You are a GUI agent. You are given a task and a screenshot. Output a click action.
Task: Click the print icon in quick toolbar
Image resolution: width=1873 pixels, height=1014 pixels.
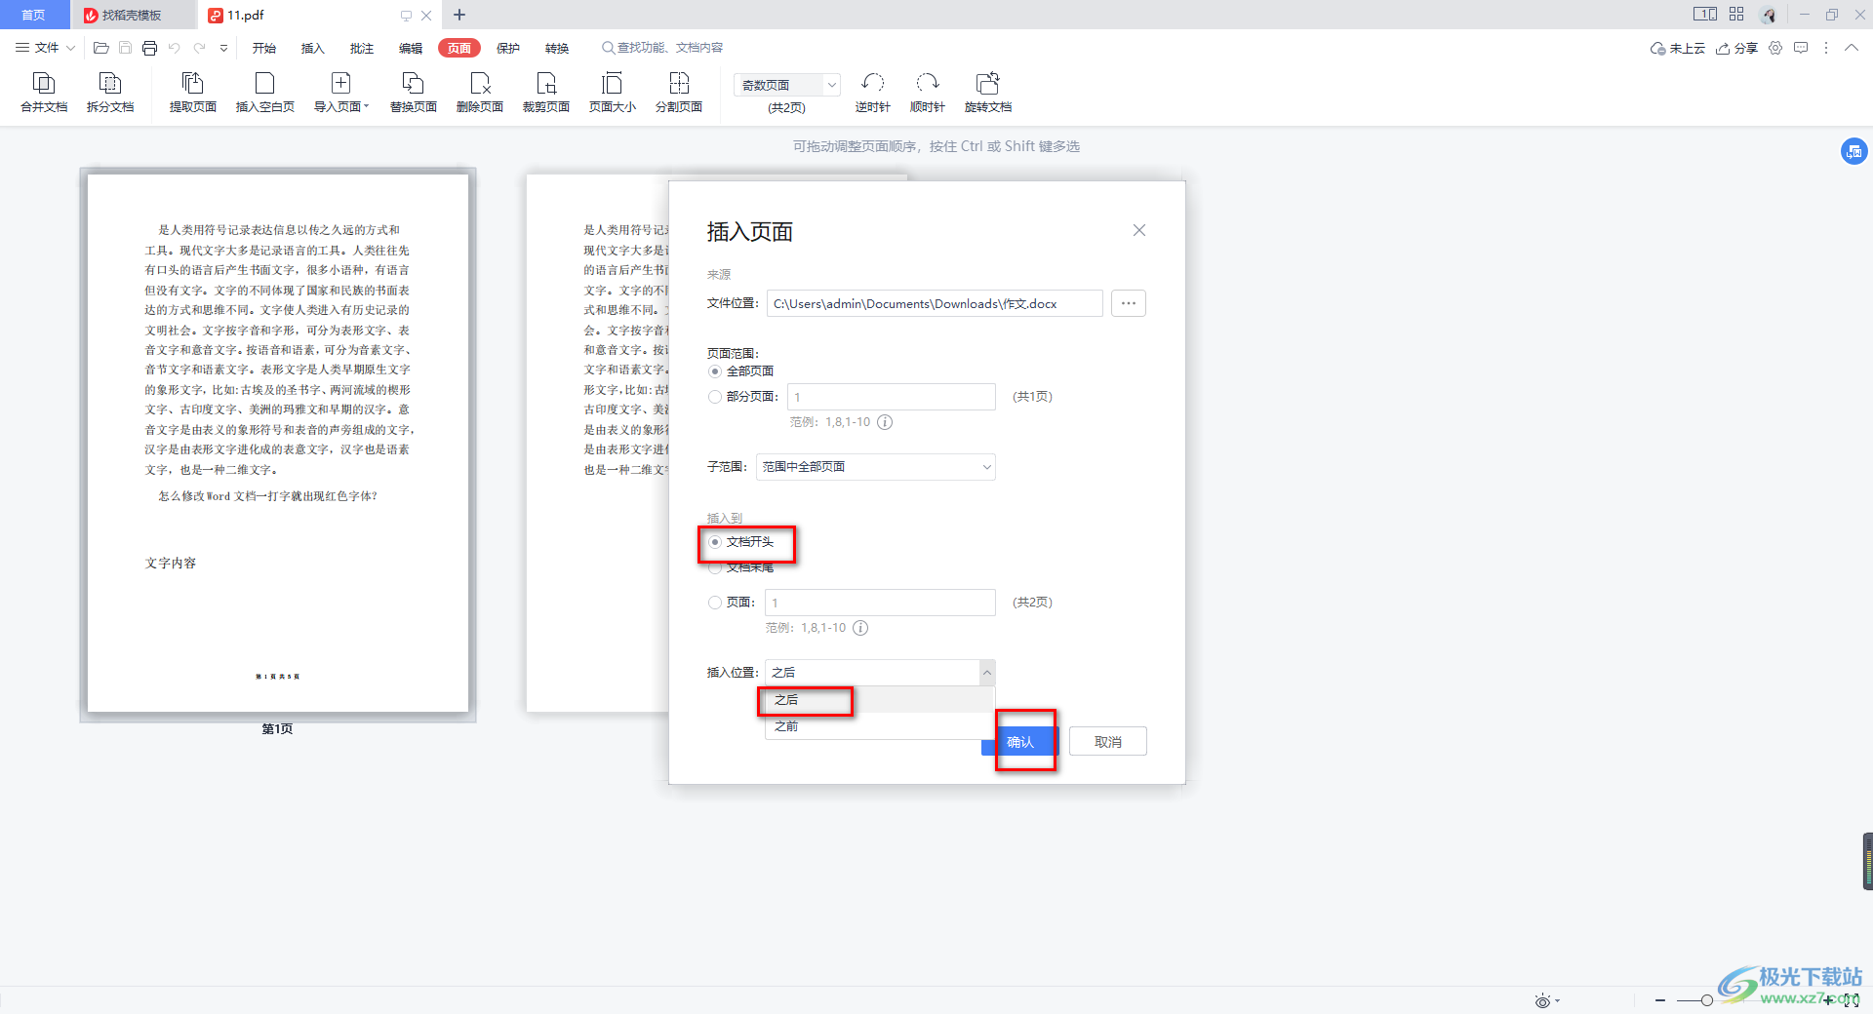(149, 48)
